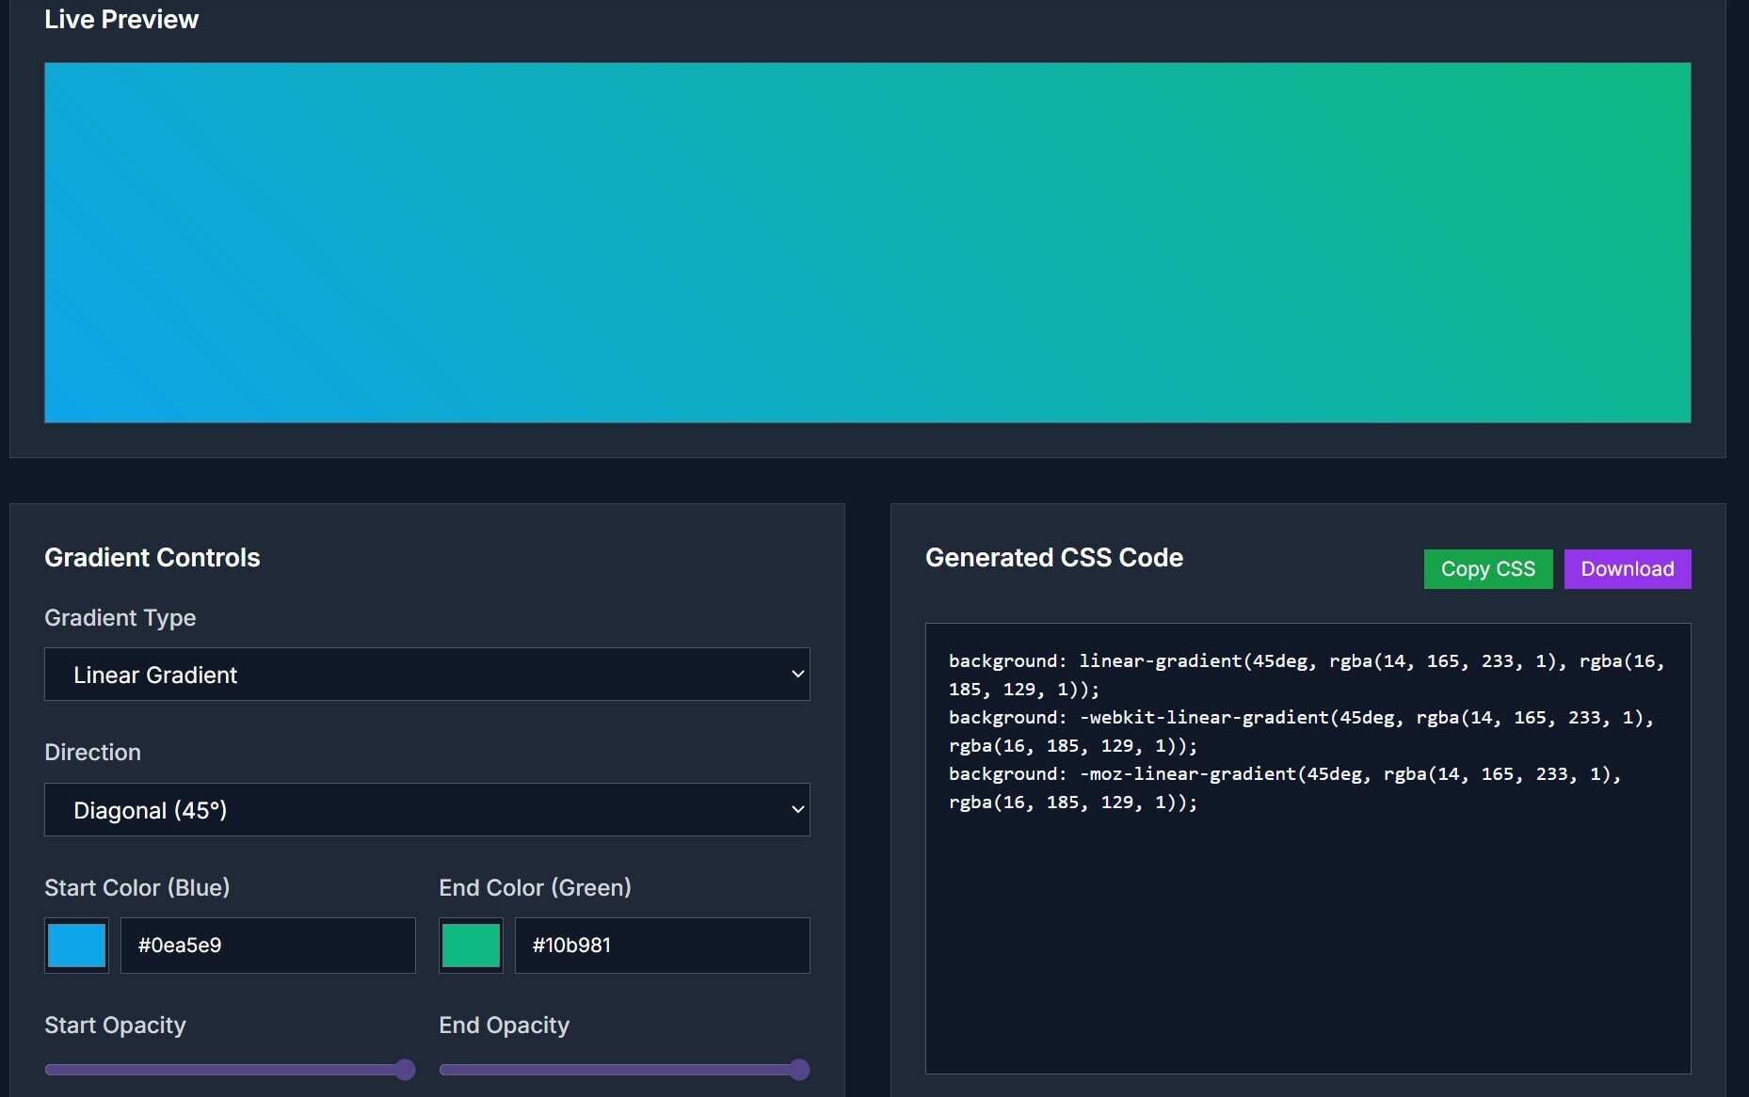The width and height of the screenshot is (1749, 1097).
Task: Click the Direction field label
Action: [92, 753]
